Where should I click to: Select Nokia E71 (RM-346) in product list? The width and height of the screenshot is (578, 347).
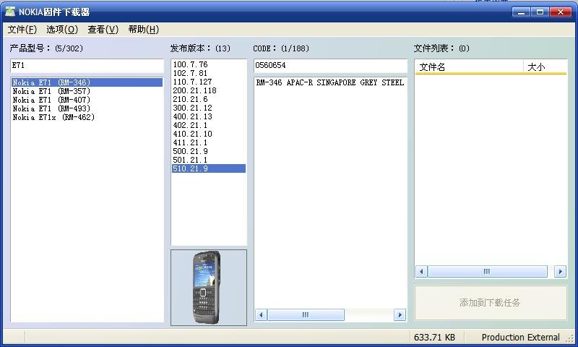click(87, 82)
